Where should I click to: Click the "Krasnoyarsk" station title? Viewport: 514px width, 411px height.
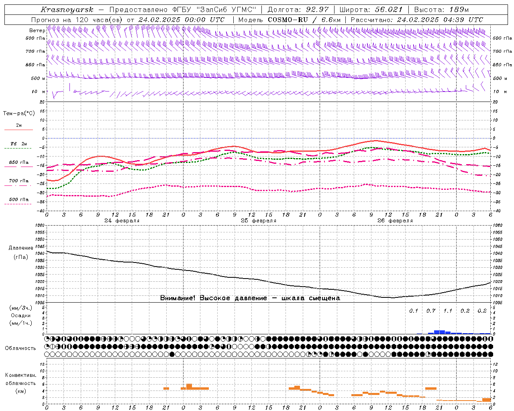[67, 10]
